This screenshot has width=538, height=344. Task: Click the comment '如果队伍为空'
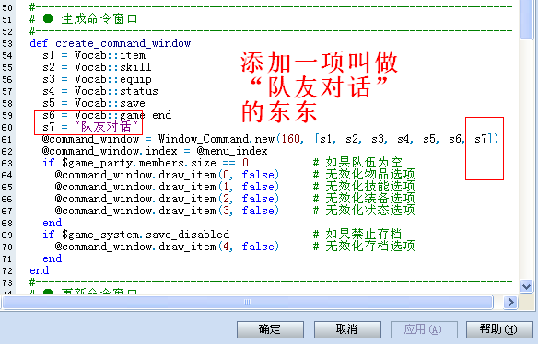tap(364, 163)
